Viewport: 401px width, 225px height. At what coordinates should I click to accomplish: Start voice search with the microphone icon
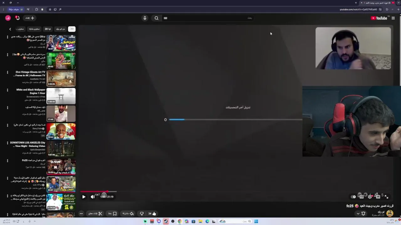click(x=145, y=18)
